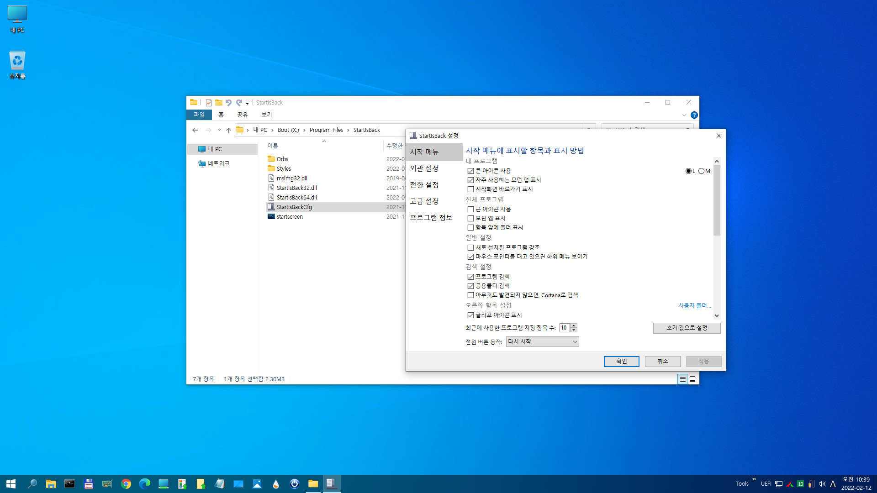Launch File Explorer from the taskbar
Screen dimensions: 877x493
pyautogui.click(x=51, y=484)
